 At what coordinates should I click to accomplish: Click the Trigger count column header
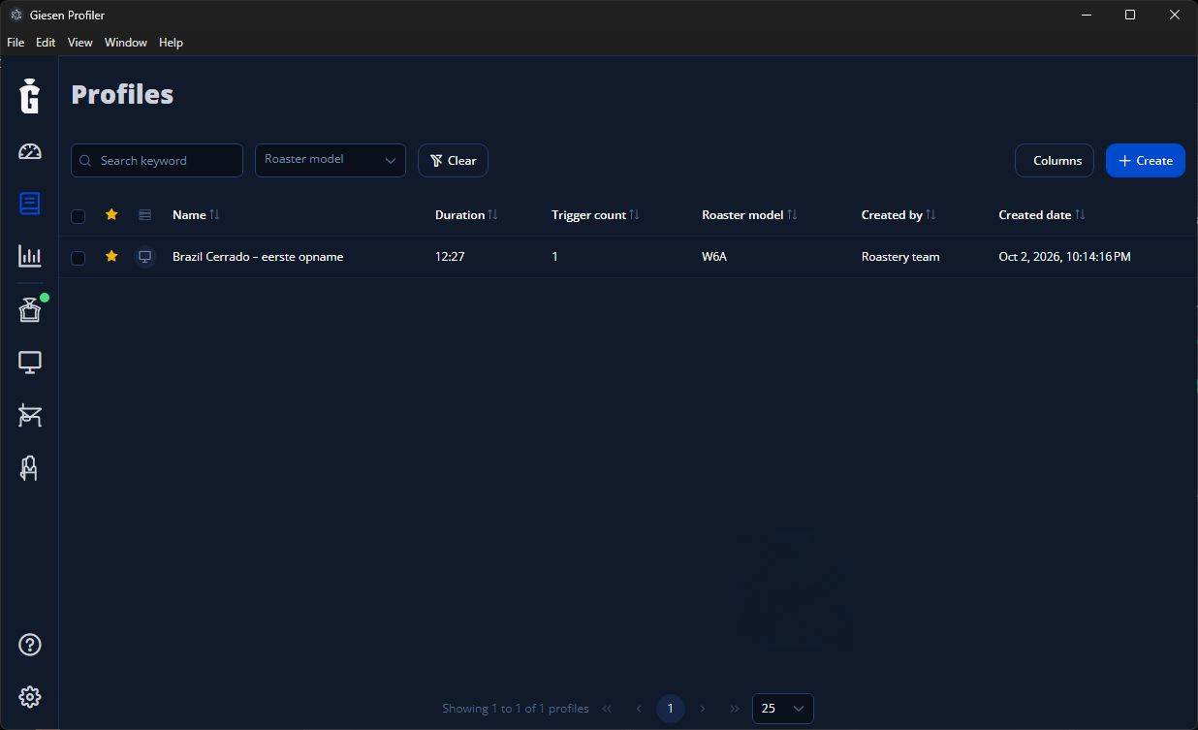(589, 215)
